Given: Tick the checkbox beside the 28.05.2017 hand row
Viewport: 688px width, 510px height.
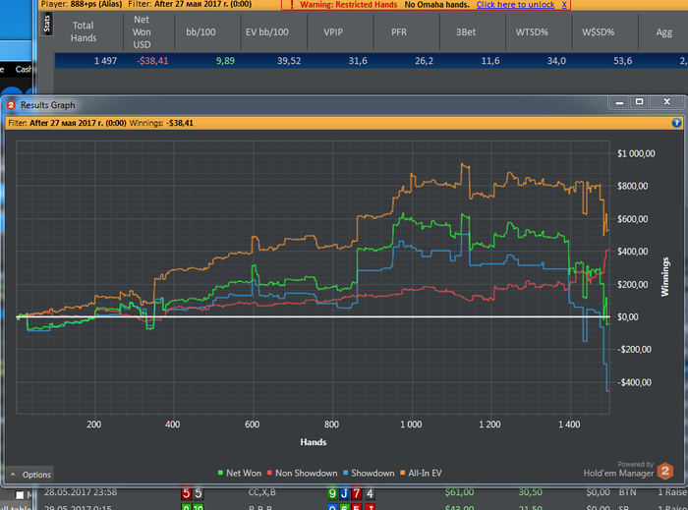Looking at the screenshot, I should point(20,494).
